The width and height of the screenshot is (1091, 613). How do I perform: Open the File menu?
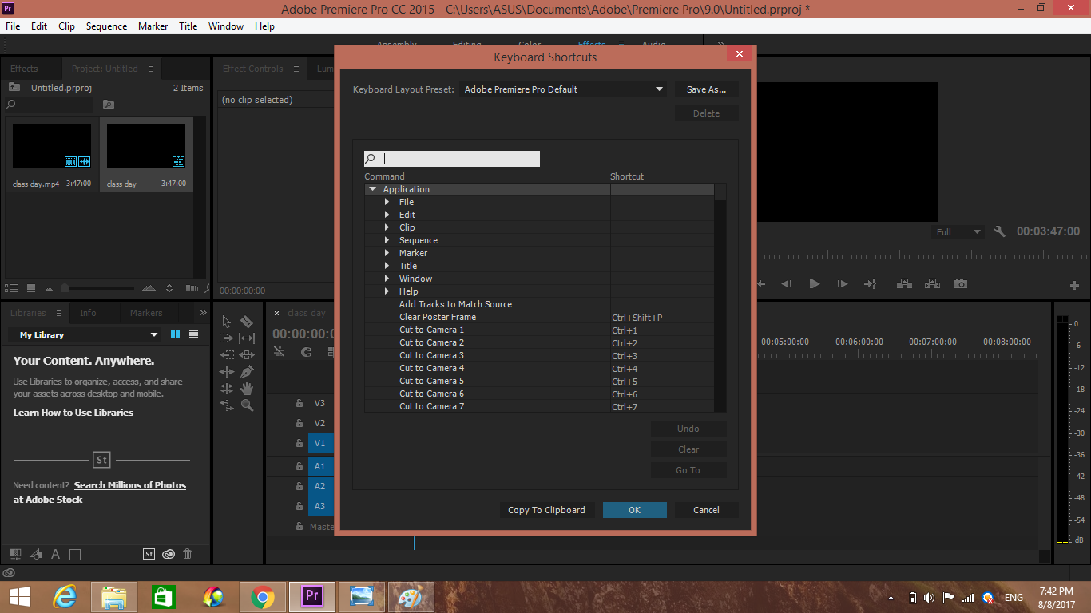(x=13, y=26)
